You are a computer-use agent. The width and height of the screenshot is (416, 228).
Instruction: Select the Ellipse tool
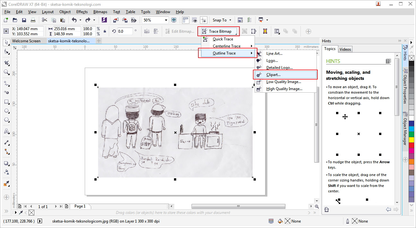point(6,111)
